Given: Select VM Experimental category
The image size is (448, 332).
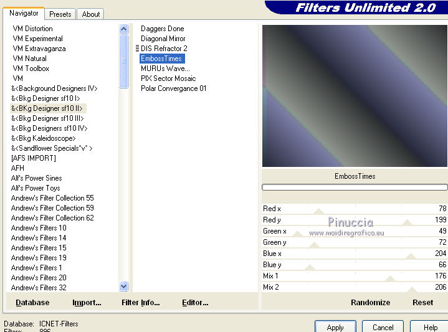Looking at the screenshot, I should (x=37, y=39).
